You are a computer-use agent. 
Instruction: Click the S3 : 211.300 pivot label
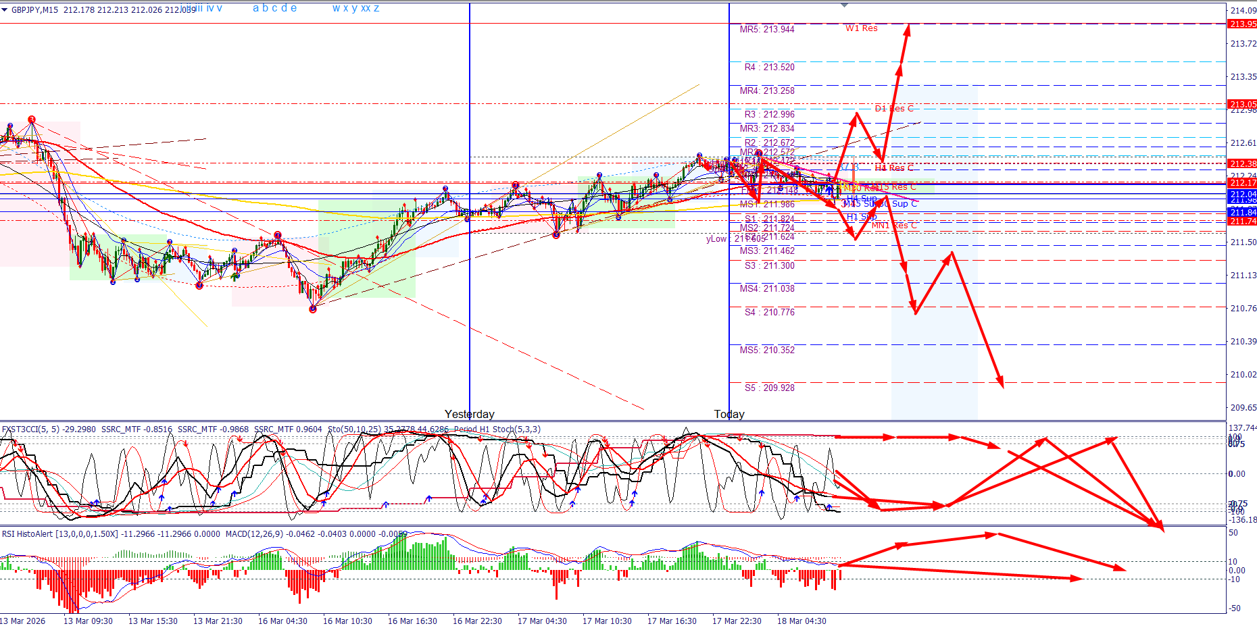click(770, 265)
